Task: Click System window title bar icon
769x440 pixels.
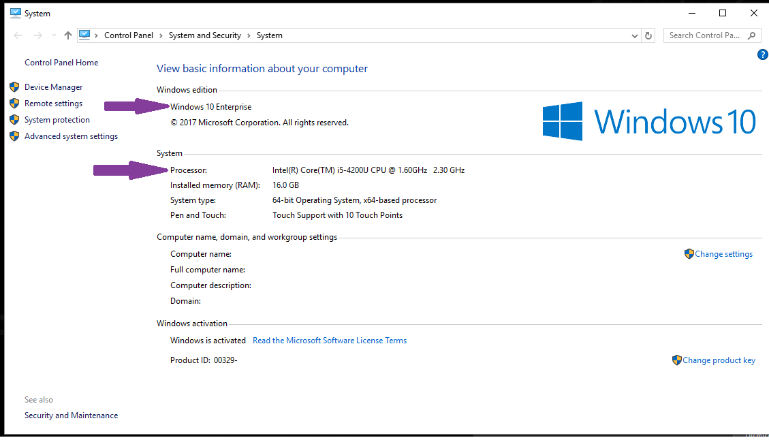Action: coord(15,13)
